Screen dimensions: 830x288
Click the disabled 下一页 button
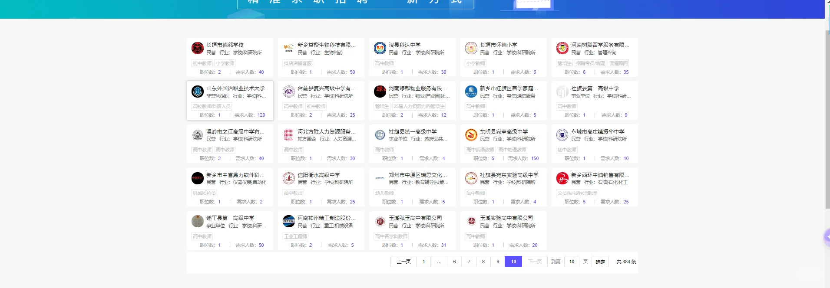click(535, 262)
